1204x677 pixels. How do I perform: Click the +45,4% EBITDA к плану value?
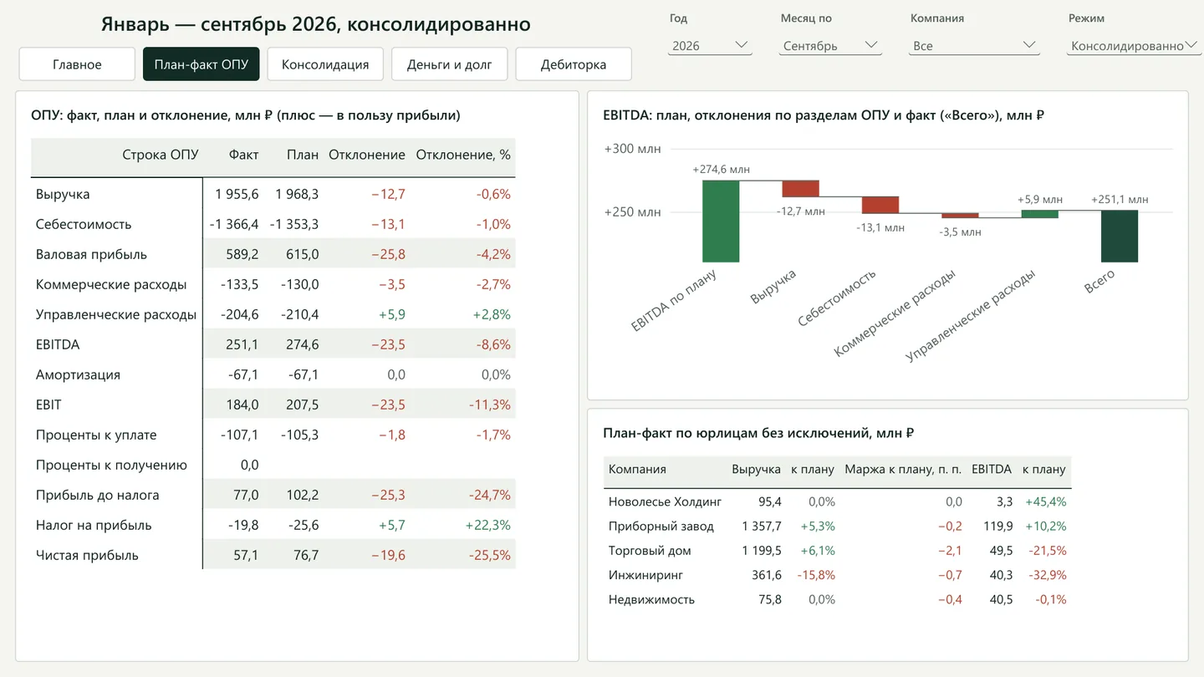(x=1044, y=501)
